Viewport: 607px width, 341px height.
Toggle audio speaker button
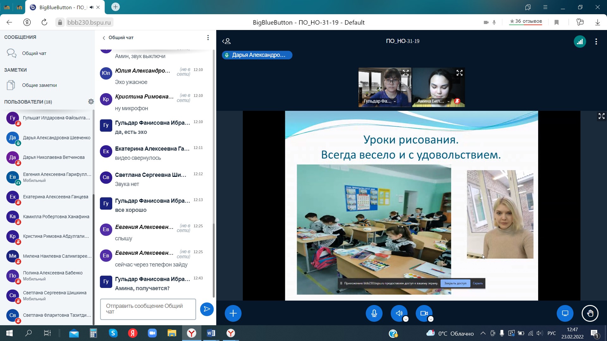click(399, 313)
